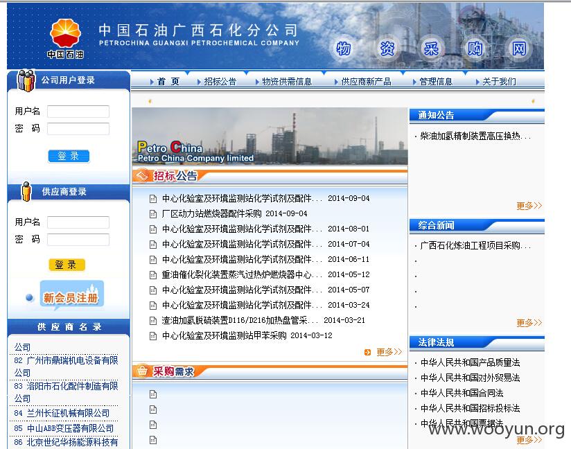Open 广西石化炼油工程项目采购 news
The height and width of the screenshot is (449, 571).
(x=475, y=246)
